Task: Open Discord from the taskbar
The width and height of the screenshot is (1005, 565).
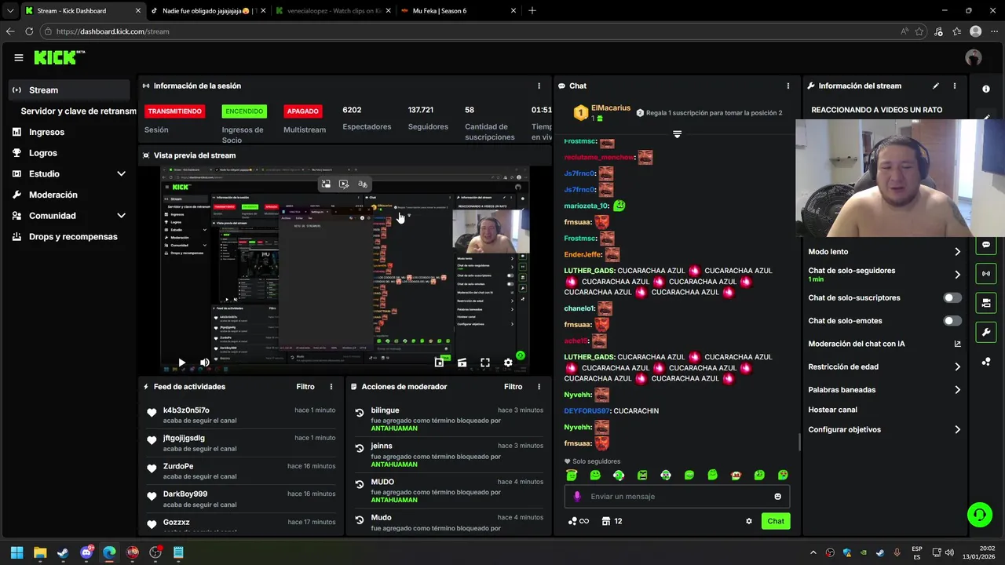Action: click(86, 552)
